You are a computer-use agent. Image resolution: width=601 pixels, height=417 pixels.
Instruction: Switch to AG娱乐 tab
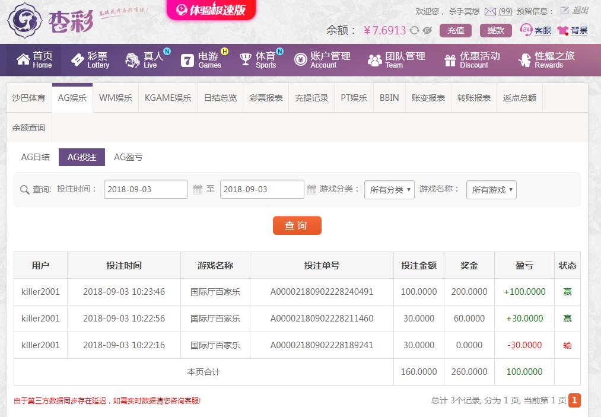[72, 98]
